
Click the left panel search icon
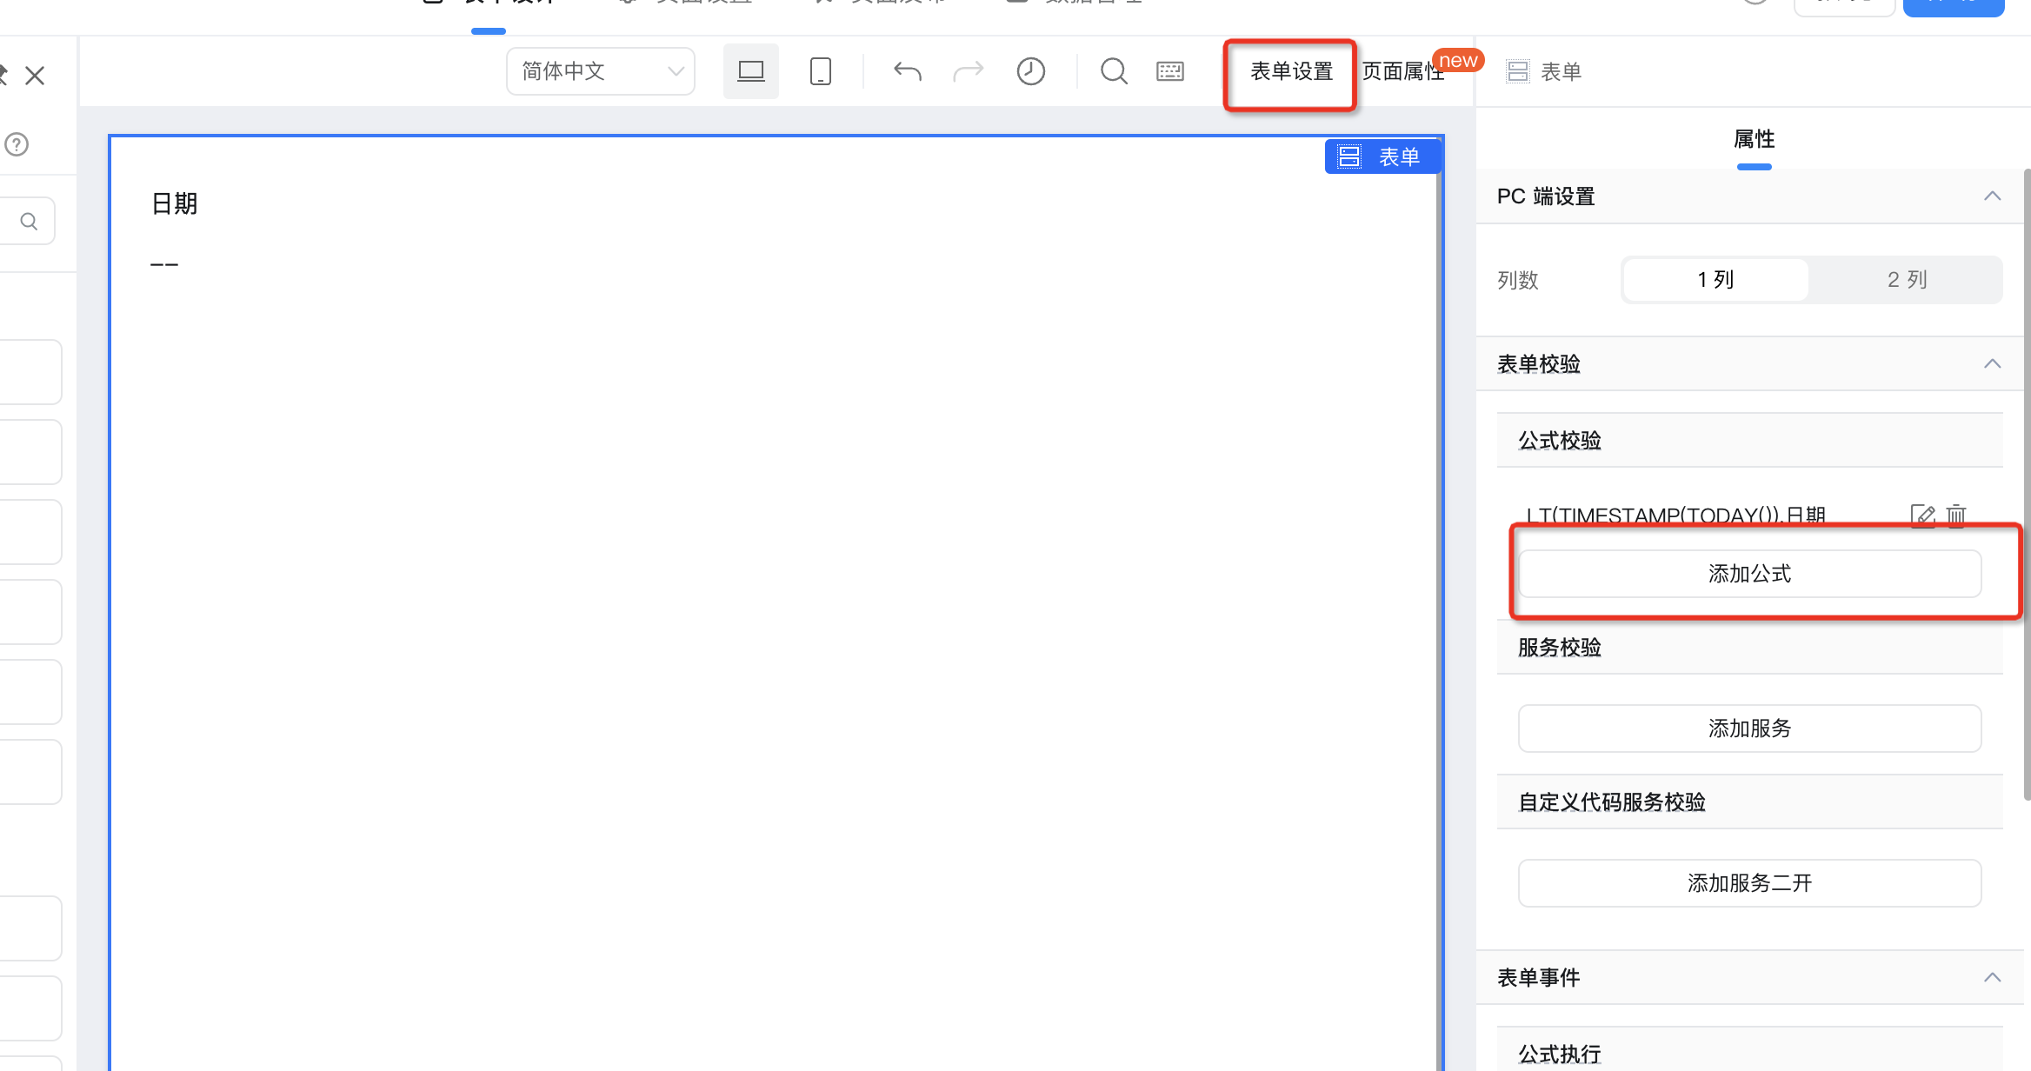point(29,222)
